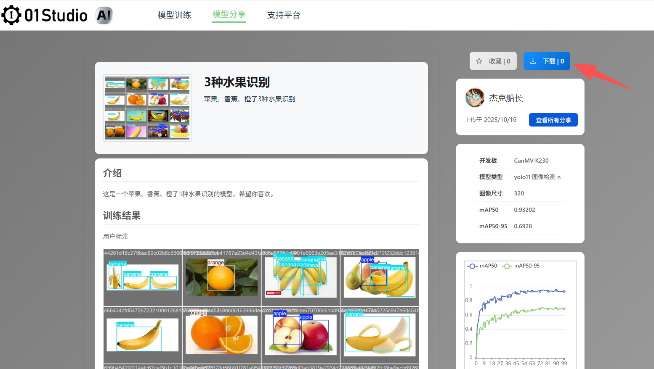The height and width of the screenshot is (369, 654).
Task: Click the AI badge icon in header
Action: coord(104,16)
